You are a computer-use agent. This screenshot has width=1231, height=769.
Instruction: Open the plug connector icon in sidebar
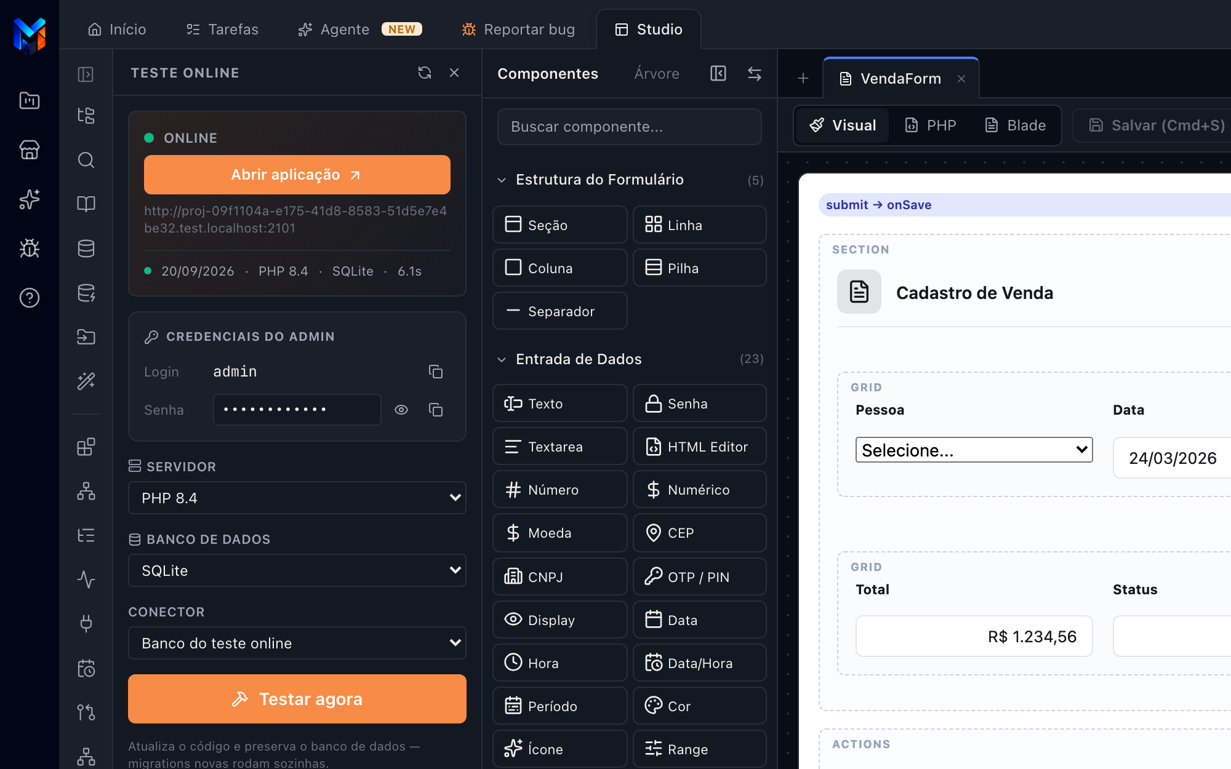click(86, 624)
